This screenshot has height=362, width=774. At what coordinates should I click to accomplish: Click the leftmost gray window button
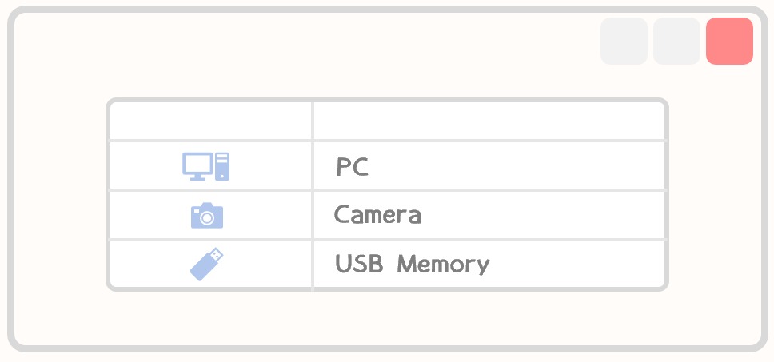[624, 41]
